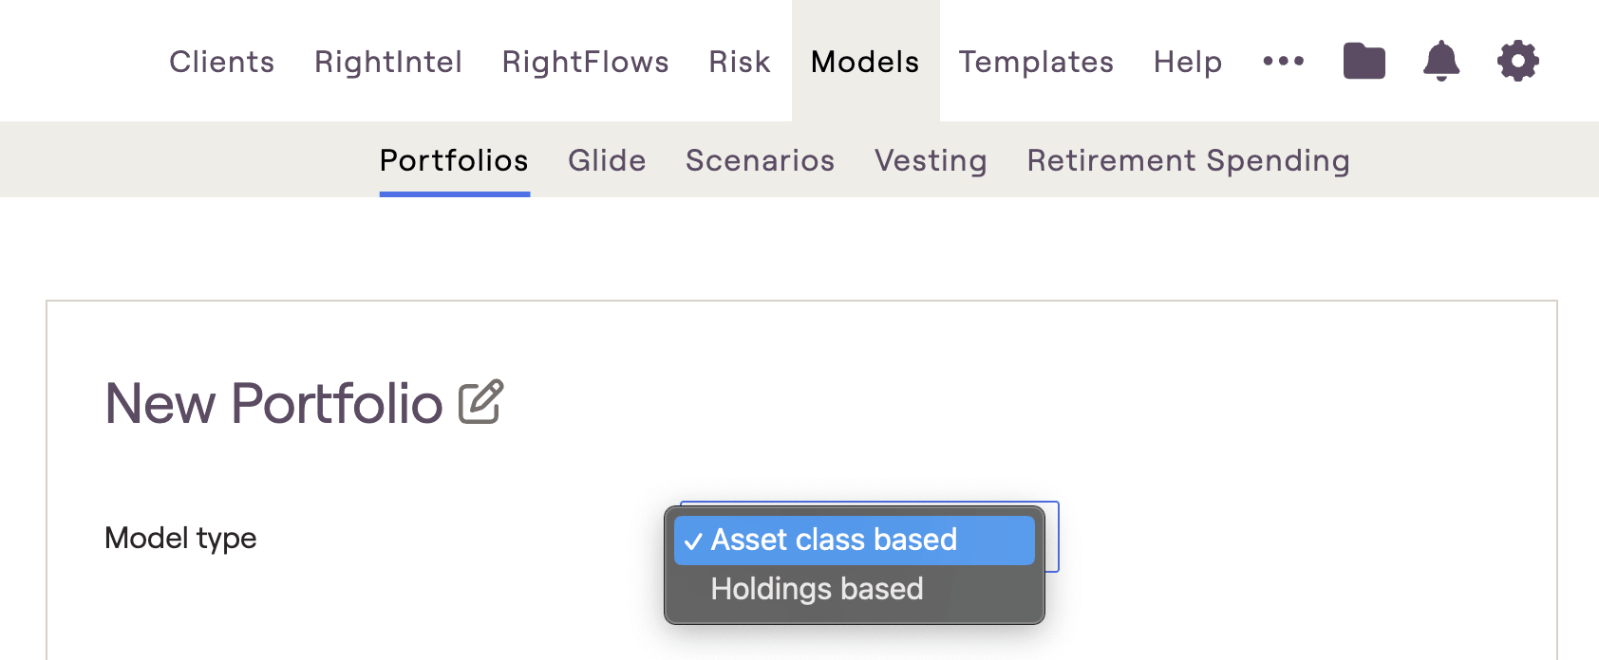Open notifications with the bell icon
The image size is (1599, 660).
click(x=1441, y=61)
